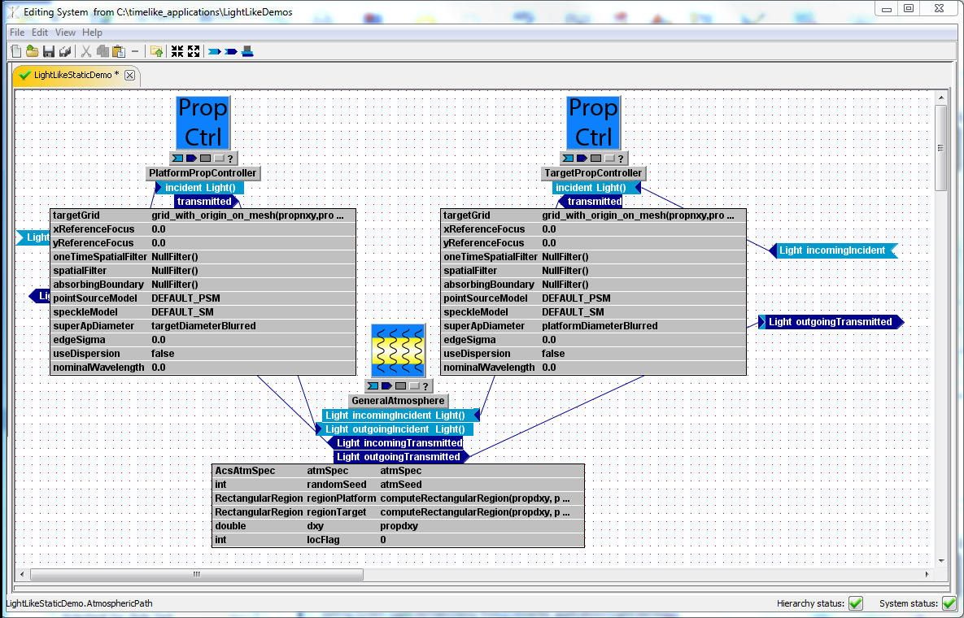Image resolution: width=964 pixels, height=618 pixels.
Task: Click superApDiameter value platformDiameterBlurred
Action: 600,326
